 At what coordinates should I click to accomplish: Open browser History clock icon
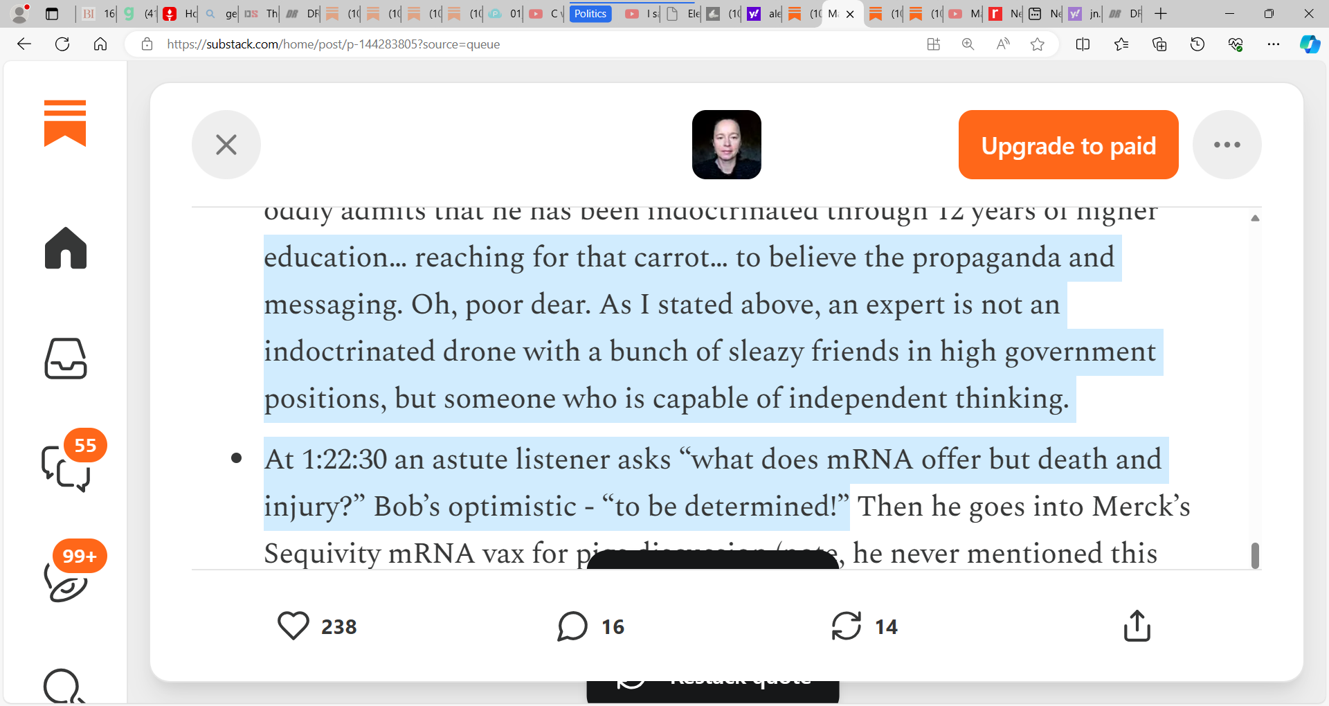coord(1197,44)
